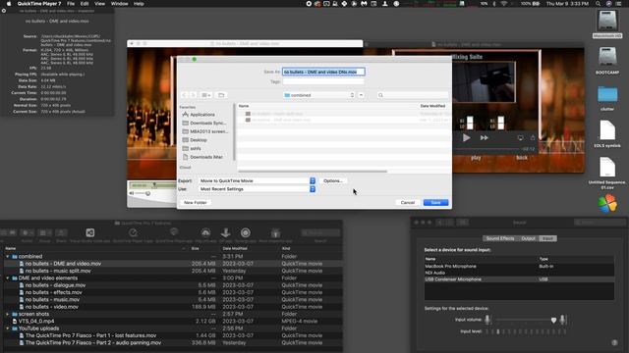This screenshot has height=353, width=629.
Task: Click the Sound preferences help button
Action: coord(614,342)
